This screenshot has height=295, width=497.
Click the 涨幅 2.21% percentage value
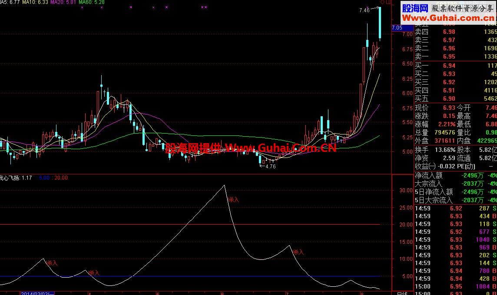click(447, 125)
